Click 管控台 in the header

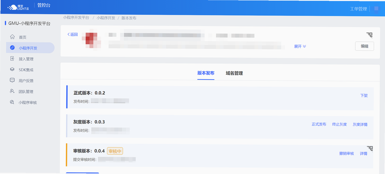[44, 5]
